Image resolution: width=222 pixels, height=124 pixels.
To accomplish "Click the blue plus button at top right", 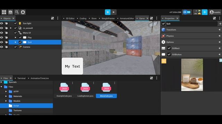I will [205, 12].
